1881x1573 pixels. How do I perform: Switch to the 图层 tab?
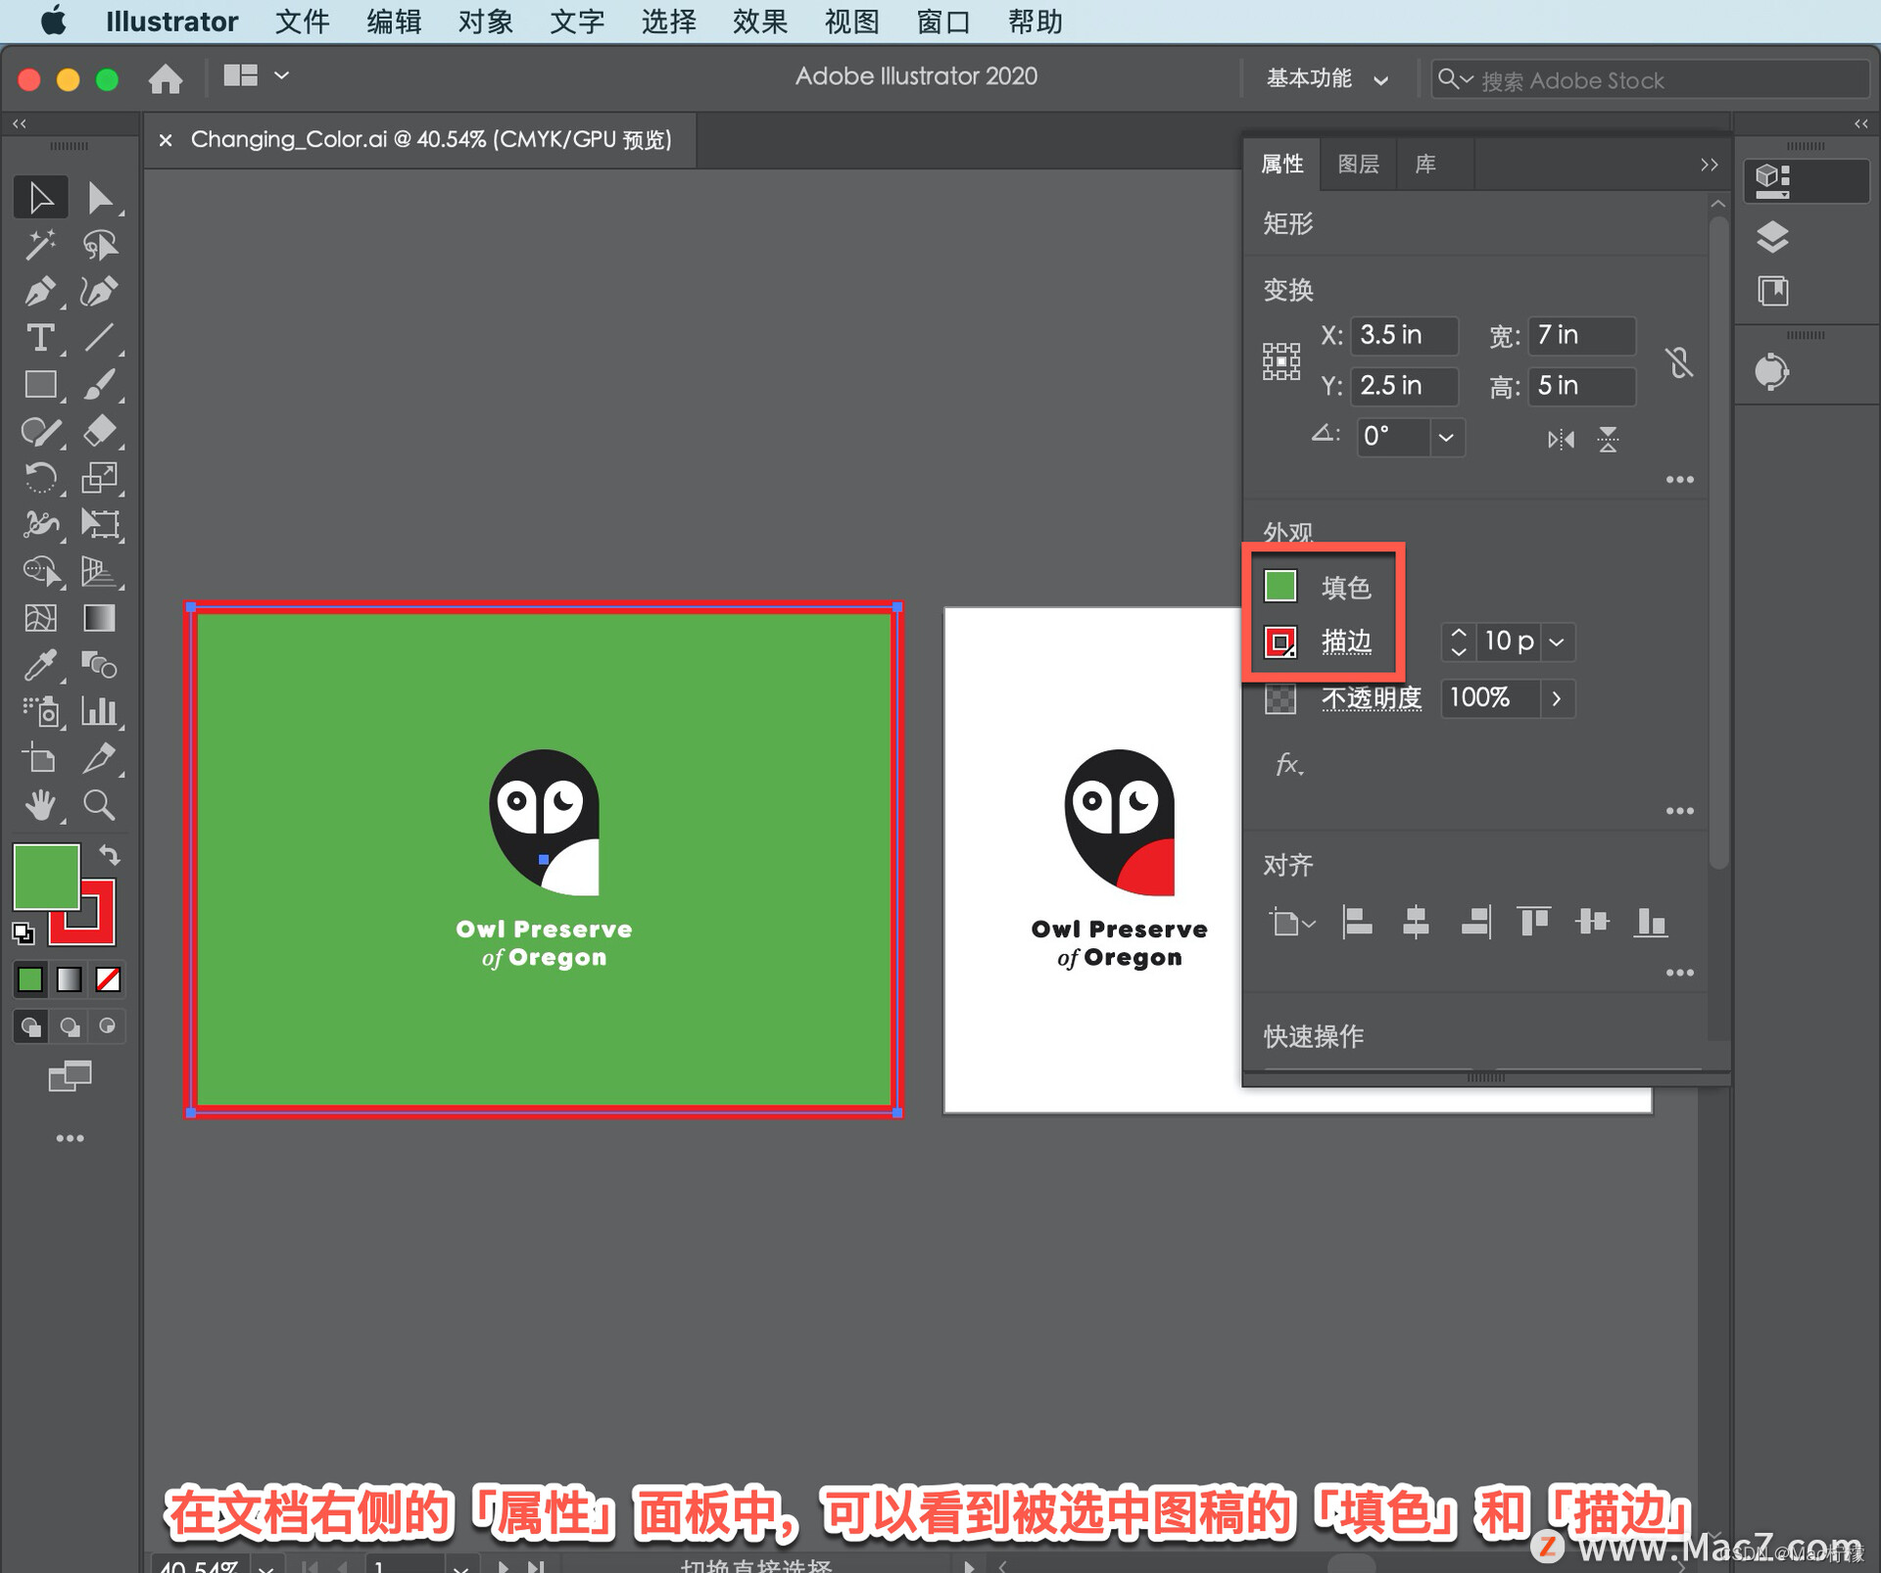coord(1358,164)
